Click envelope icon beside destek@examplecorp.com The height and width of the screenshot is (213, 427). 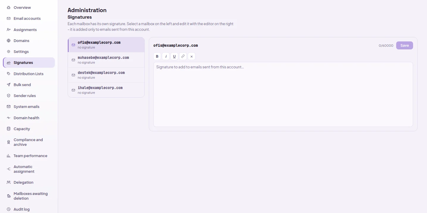(x=74, y=75)
